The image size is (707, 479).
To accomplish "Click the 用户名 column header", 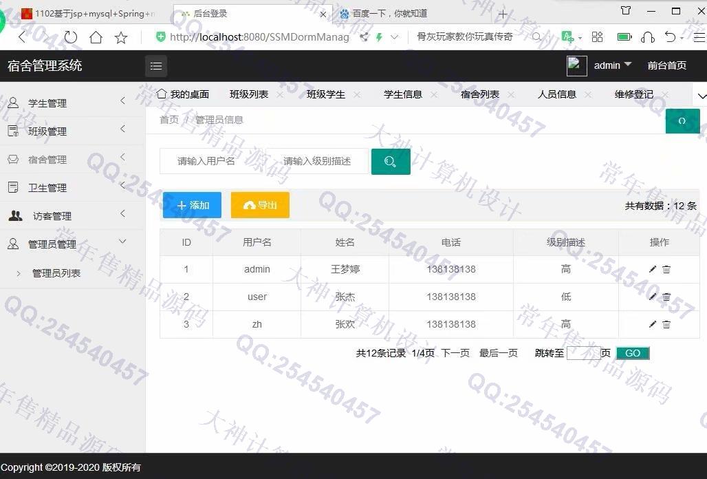I will pos(257,242).
